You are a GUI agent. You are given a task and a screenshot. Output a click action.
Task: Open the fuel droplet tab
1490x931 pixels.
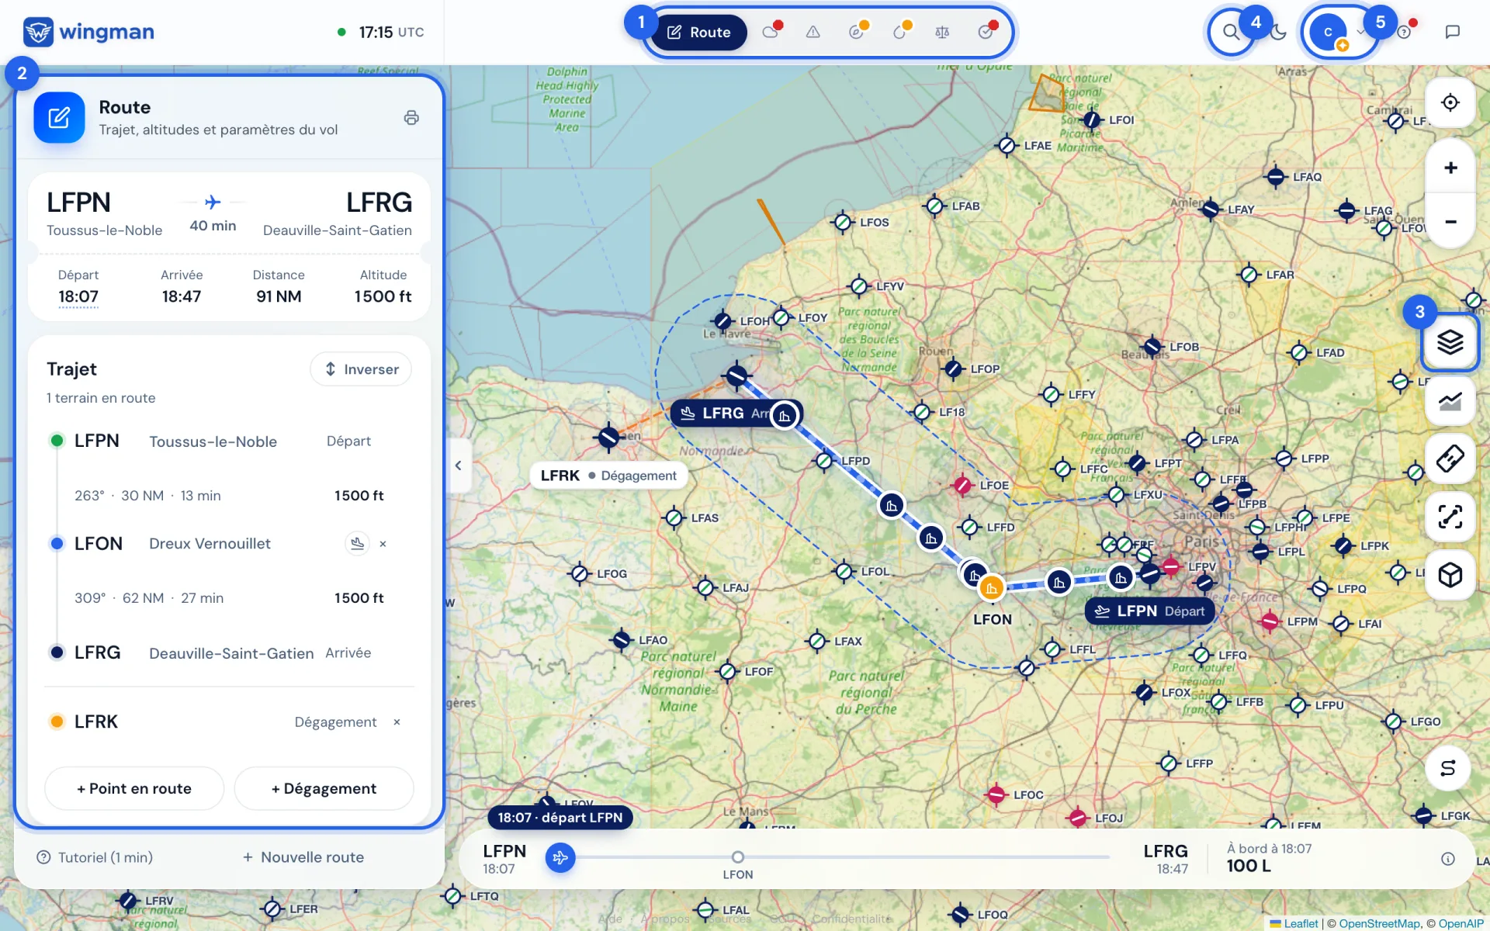click(900, 32)
